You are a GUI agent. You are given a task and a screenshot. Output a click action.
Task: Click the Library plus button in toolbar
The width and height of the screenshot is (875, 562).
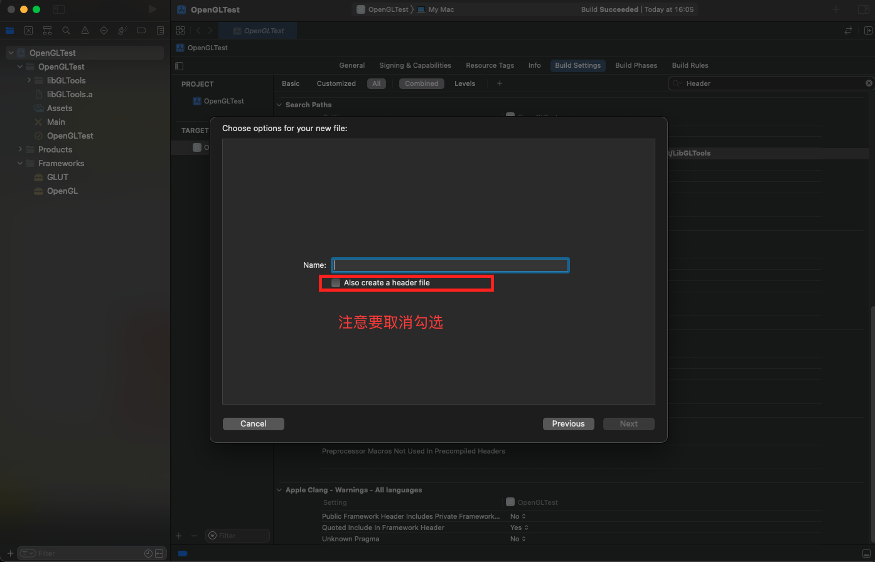836,9
